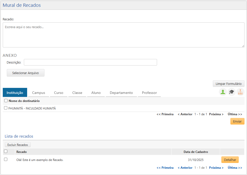The width and height of the screenshot is (247, 175).
Task: Toggle the header checkbox in the recados list
Action: [6, 151]
